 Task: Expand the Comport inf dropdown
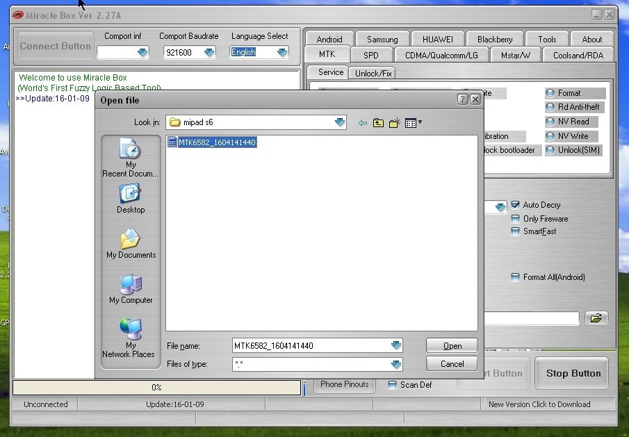[x=142, y=53]
